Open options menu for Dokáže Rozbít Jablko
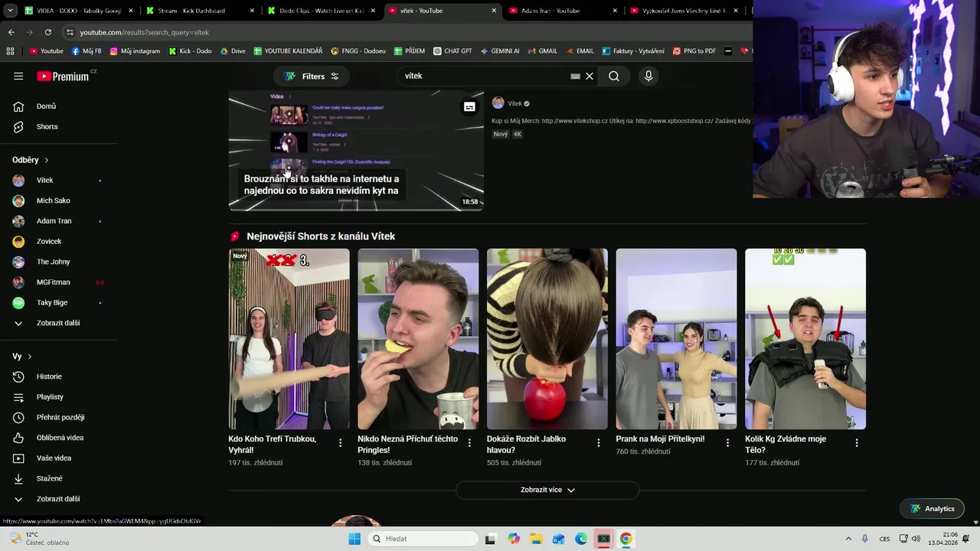 (x=599, y=442)
